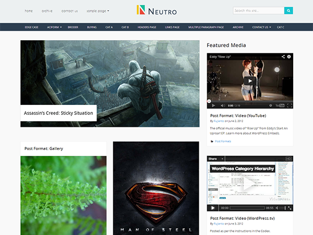Viewport: 313px width, 235px height.
Task: Click the Neutro logo icon
Action: coord(141,10)
